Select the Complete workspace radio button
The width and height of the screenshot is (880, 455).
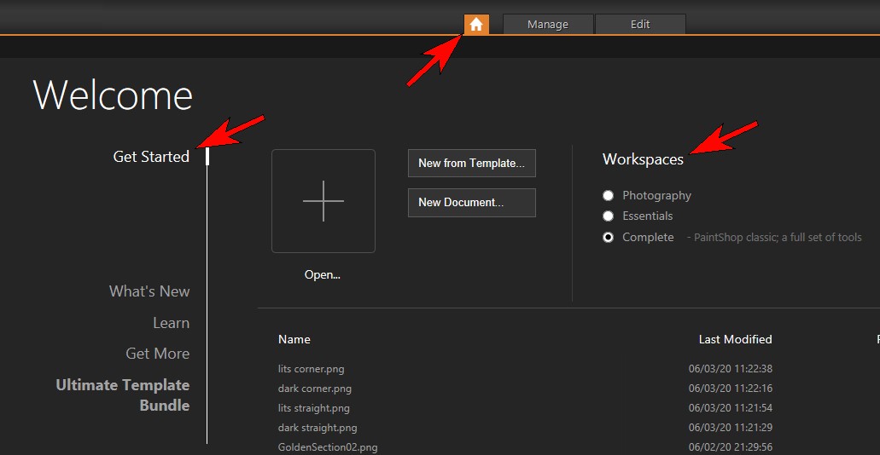608,238
